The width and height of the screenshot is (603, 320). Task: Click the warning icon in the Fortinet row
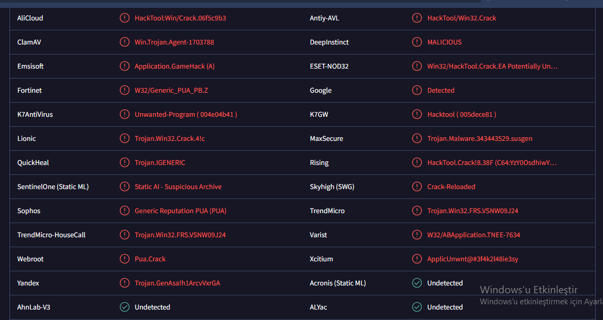click(x=125, y=90)
